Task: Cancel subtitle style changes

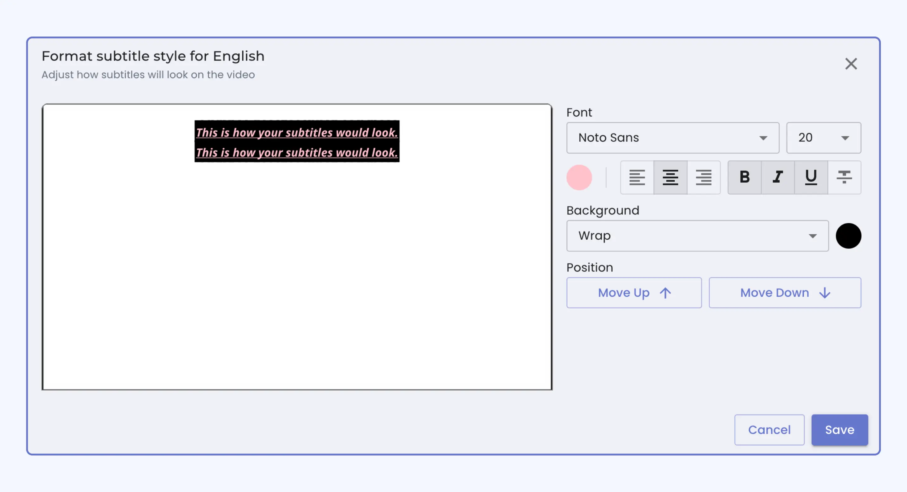Action: [x=769, y=430]
